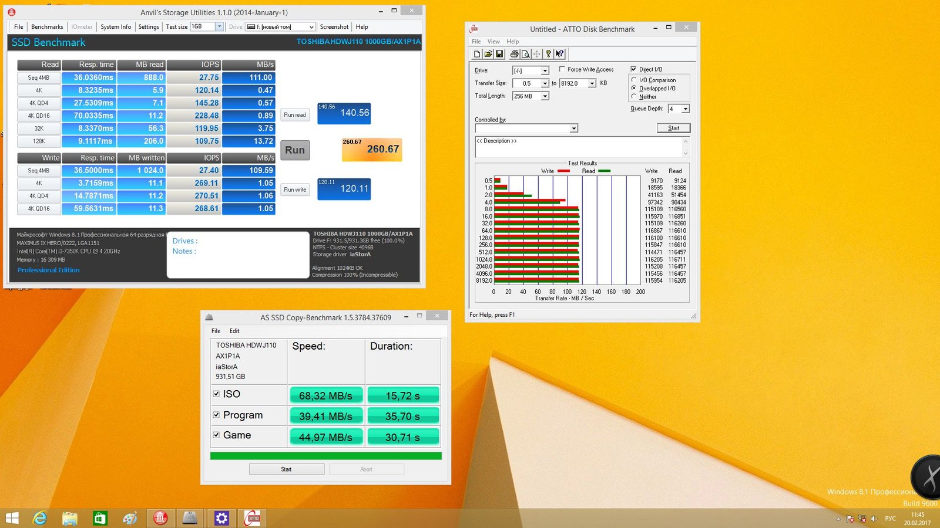This screenshot has height=528, width=940.
Task: Click the yellow question mark About icon in ATTO
Action: pyautogui.click(x=548, y=54)
